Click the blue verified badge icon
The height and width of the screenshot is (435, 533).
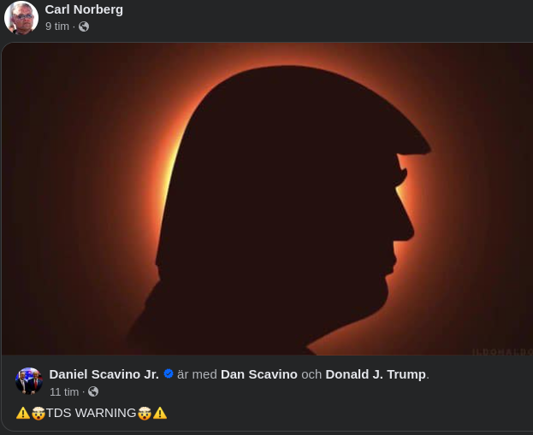[169, 374]
